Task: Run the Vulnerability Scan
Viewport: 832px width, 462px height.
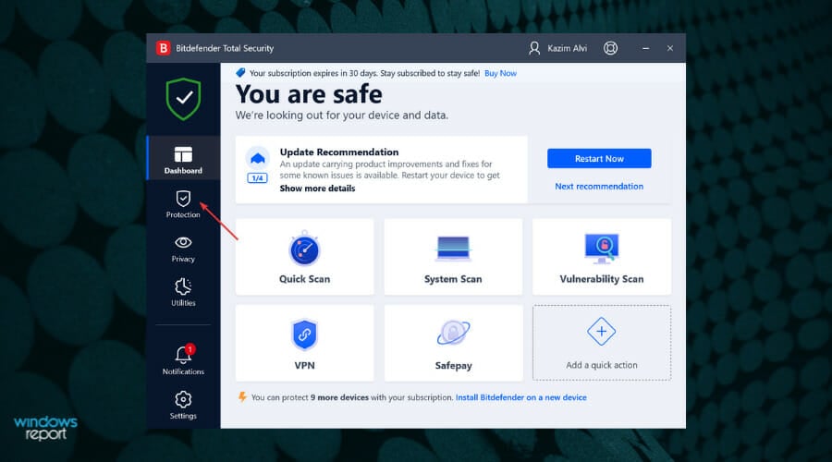Action: pos(602,257)
